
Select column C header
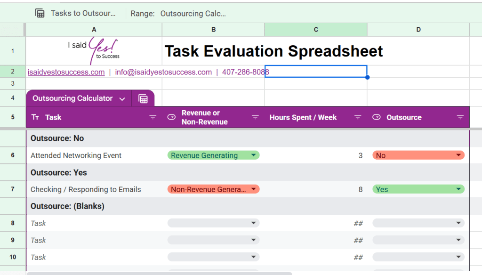pyautogui.click(x=316, y=30)
